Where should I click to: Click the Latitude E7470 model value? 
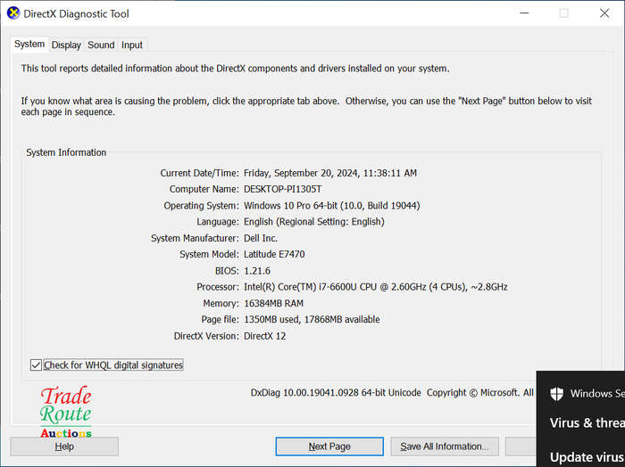click(x=274, y=254)
